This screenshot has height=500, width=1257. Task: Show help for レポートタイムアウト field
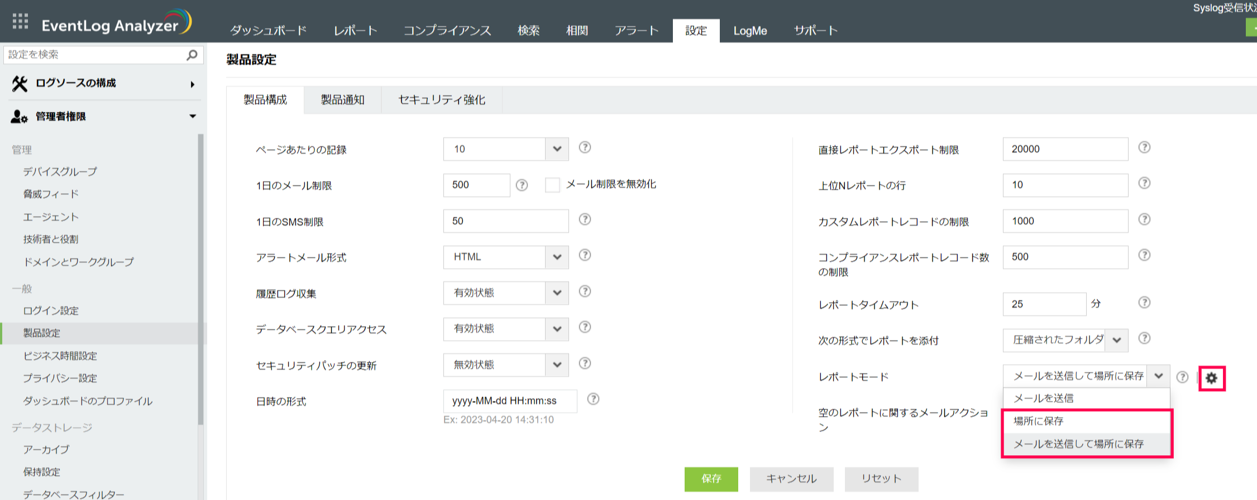[x=1144, y=302]
